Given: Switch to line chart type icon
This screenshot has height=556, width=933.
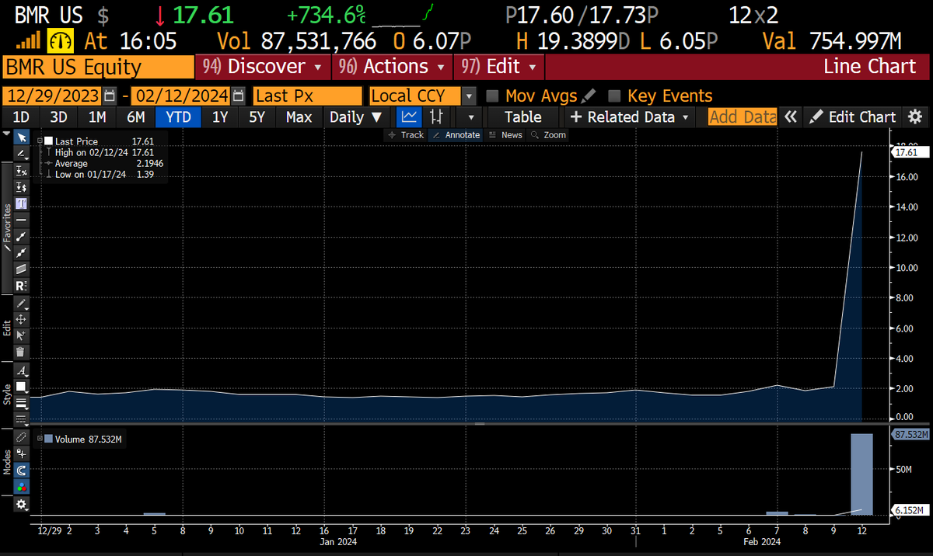Looking at the screenshot, I should 409,117.
